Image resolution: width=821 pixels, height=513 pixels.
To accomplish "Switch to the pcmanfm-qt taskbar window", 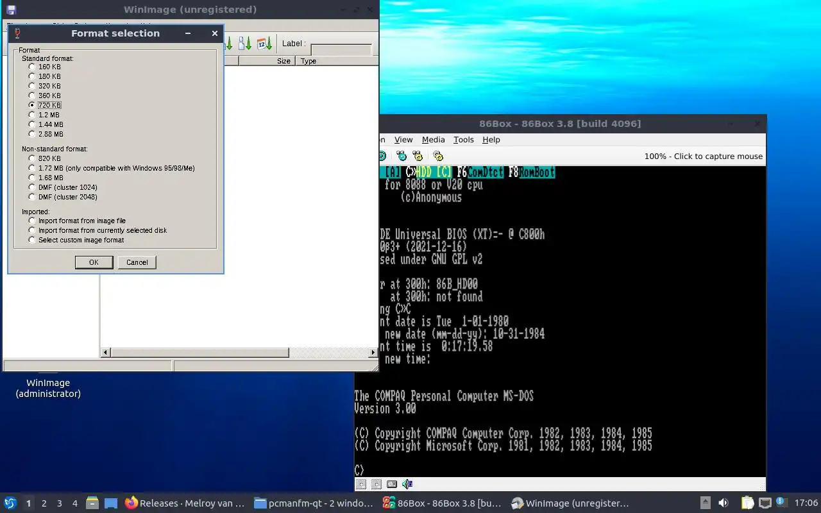I will [313, 503].
